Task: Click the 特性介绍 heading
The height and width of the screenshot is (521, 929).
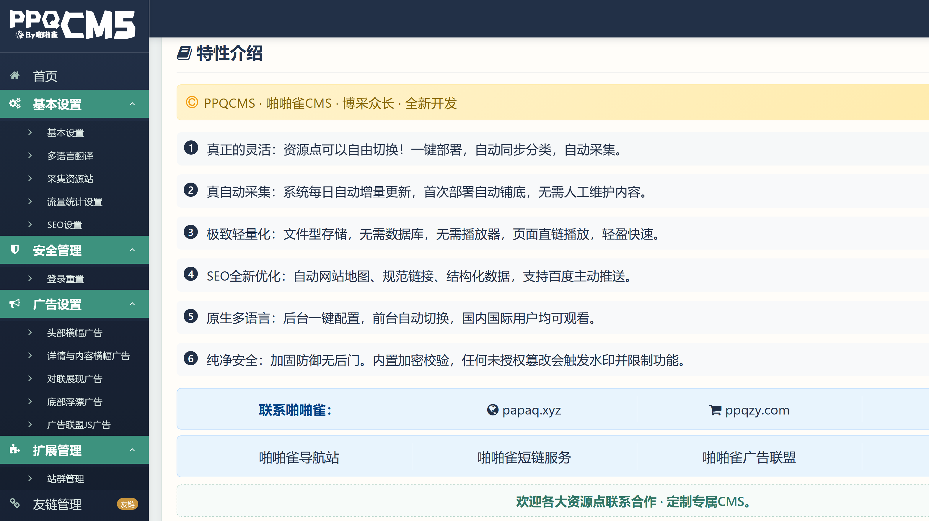Action: click(229, 53)
